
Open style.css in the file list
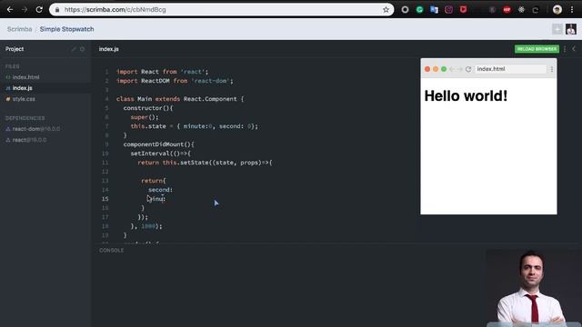[x=24, y=99]
